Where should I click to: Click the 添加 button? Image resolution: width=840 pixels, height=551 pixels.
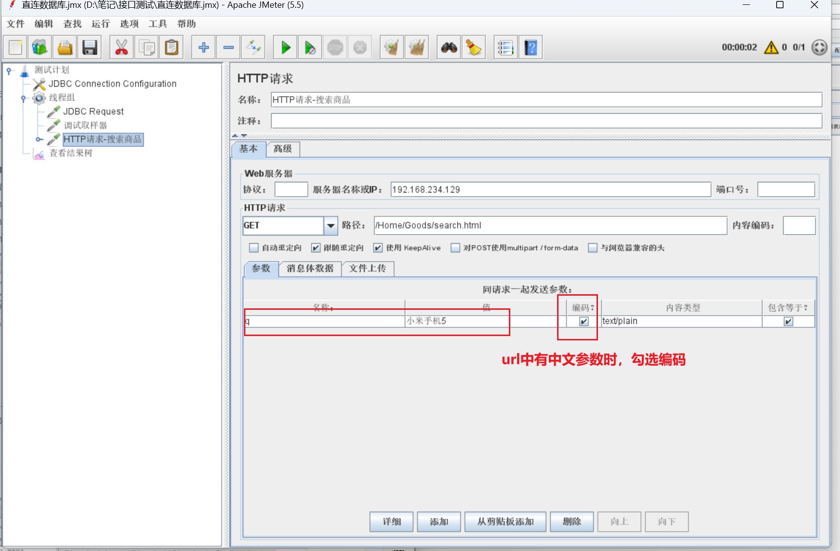click(x=439, y=522)
